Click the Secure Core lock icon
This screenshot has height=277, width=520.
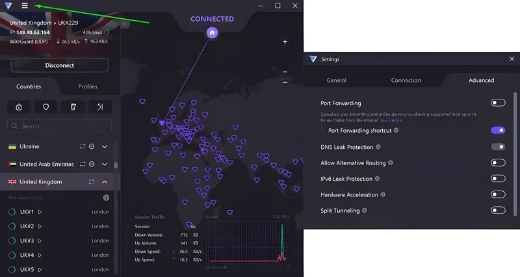[19, 107]
